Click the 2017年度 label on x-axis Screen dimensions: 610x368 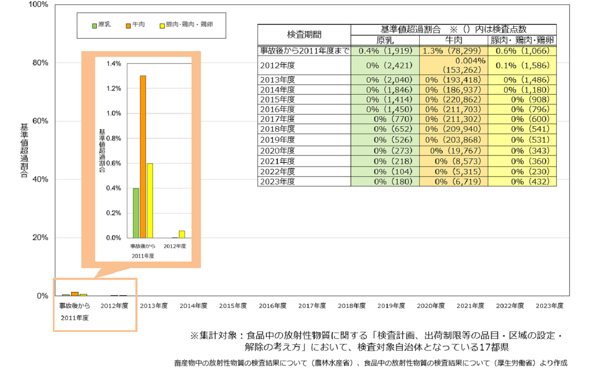pyautogui.click(x=312, y=306)
